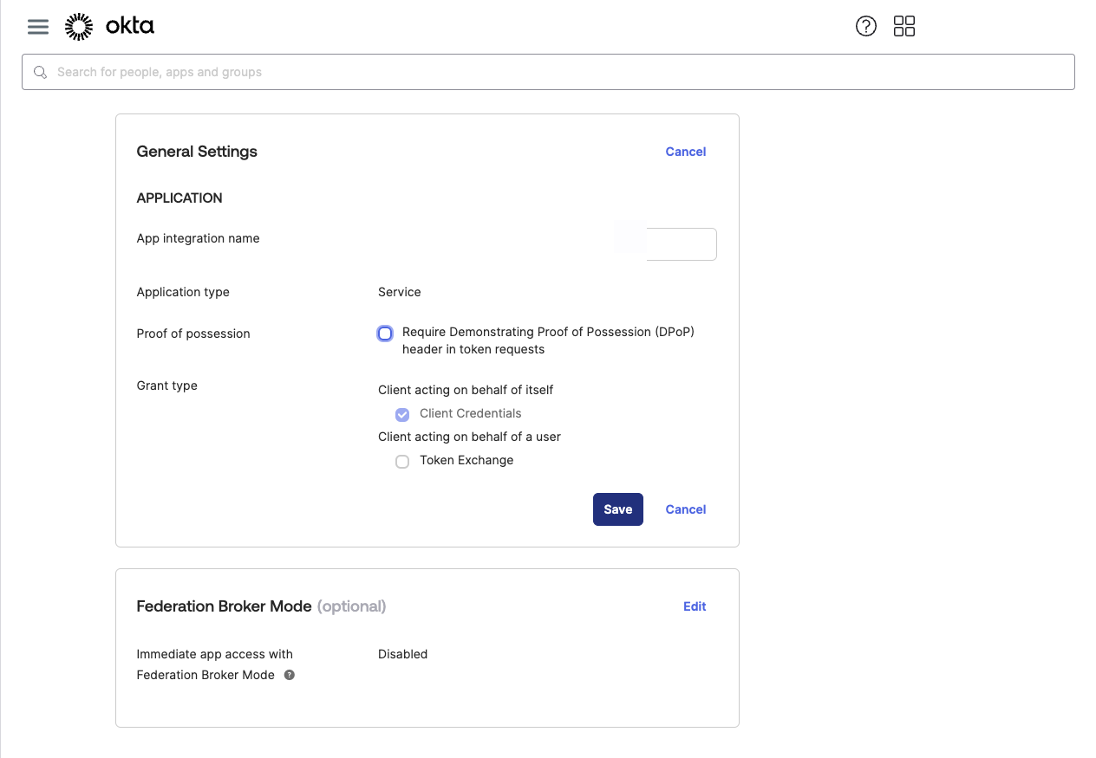Open the help question mark icon

865,26
